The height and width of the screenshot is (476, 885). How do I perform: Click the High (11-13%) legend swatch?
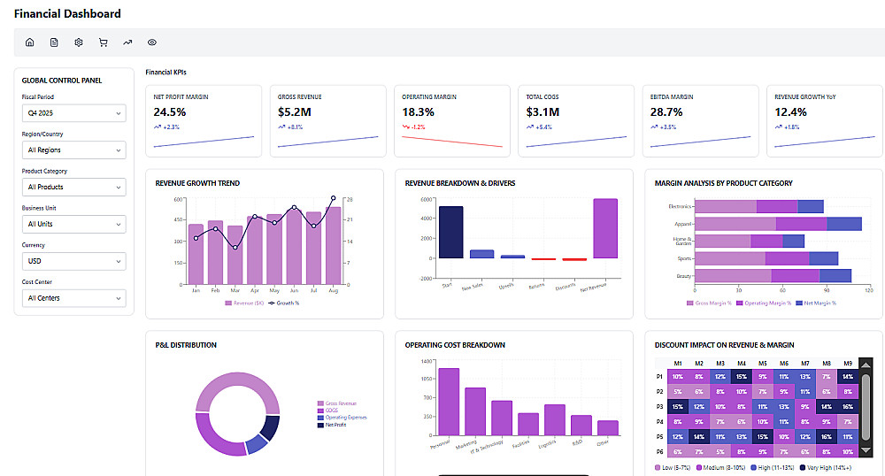pyautogui.click(x=753, y=467)
